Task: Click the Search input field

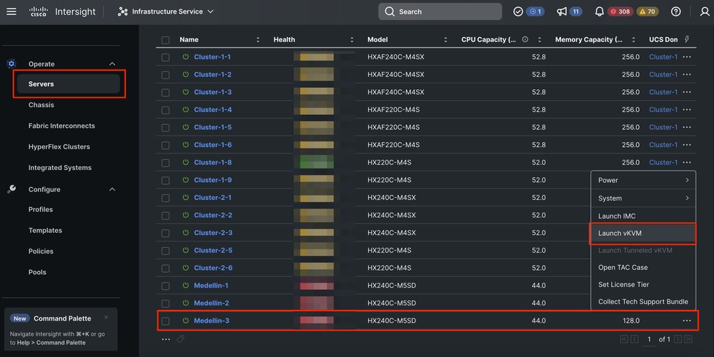Action: (440, 11)
